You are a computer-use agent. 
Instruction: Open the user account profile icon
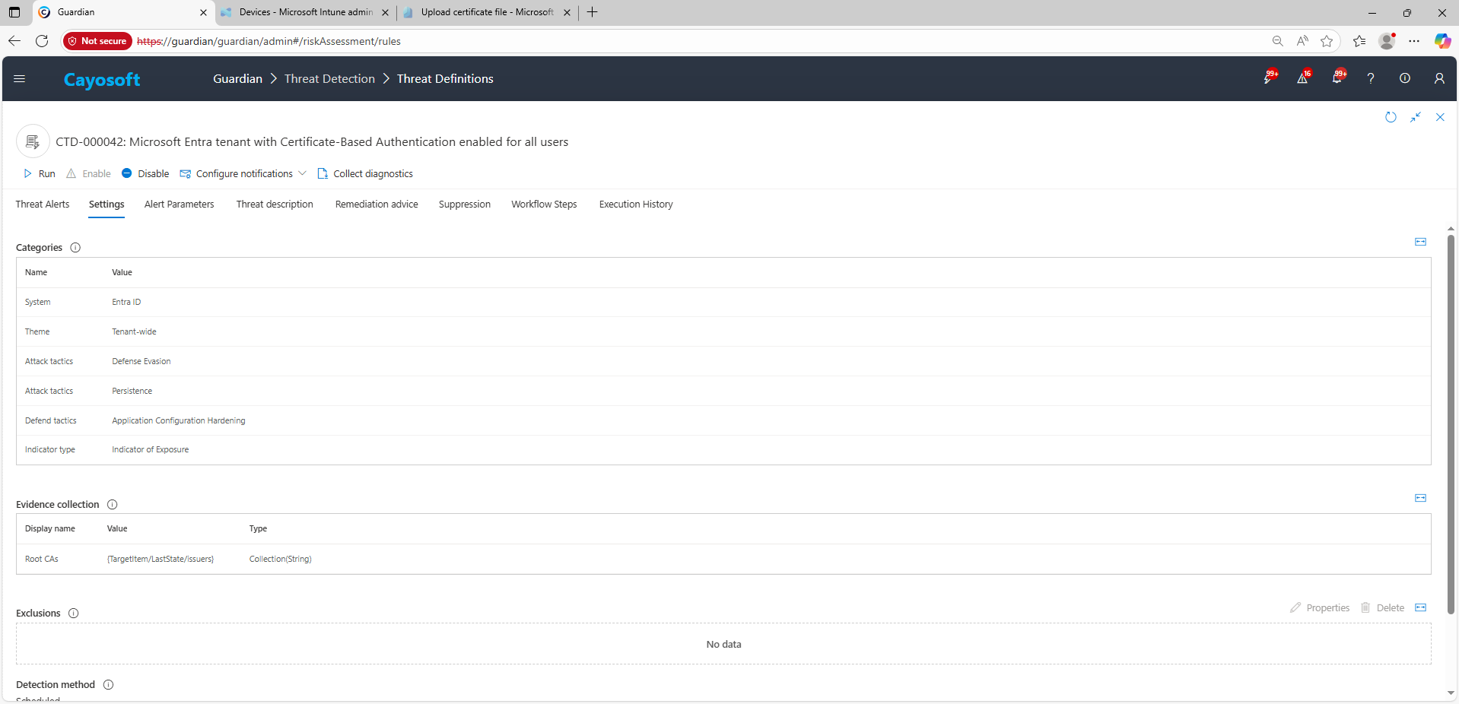[1438, 78]
